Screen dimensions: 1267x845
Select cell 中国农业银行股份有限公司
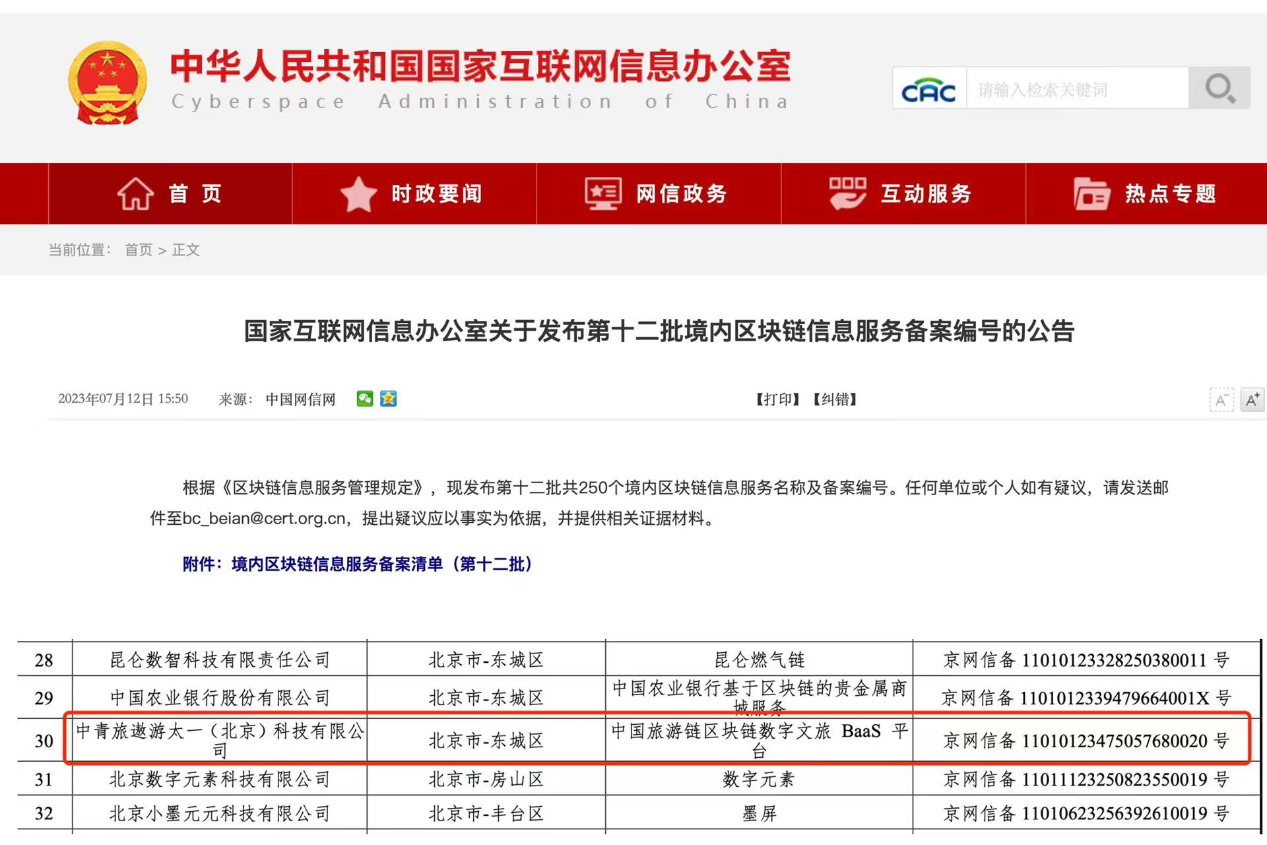(x=220, y=698)
